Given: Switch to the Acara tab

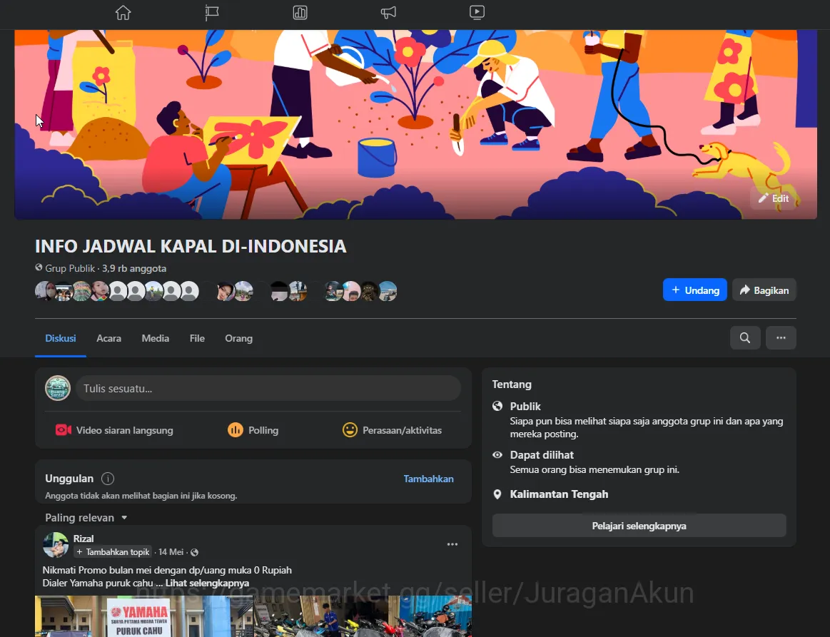Looking at the screenshot, I should (108, 338).
